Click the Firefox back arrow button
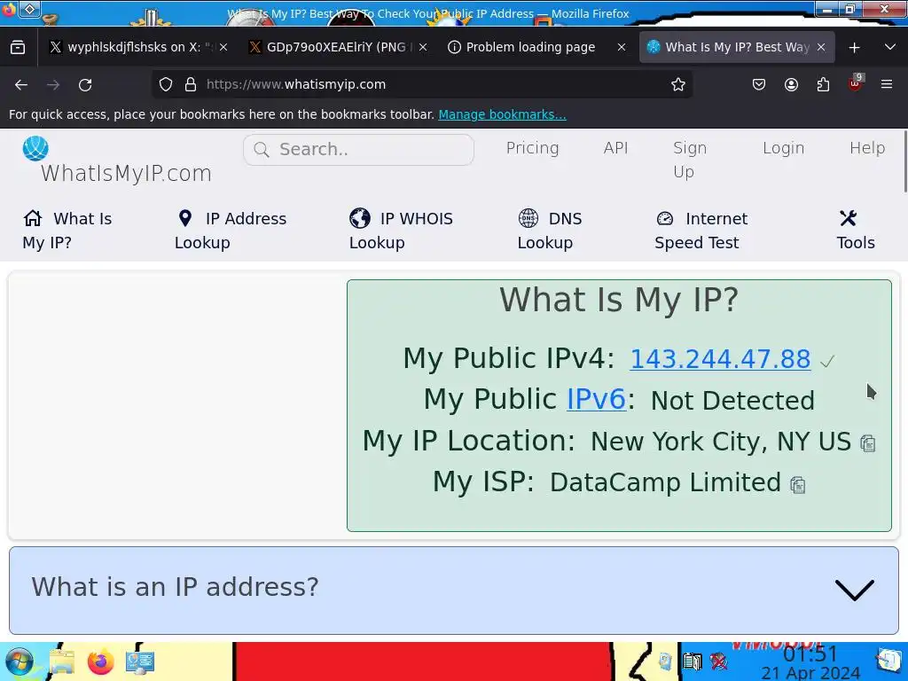The image size is (908, 681). point(21,84)
